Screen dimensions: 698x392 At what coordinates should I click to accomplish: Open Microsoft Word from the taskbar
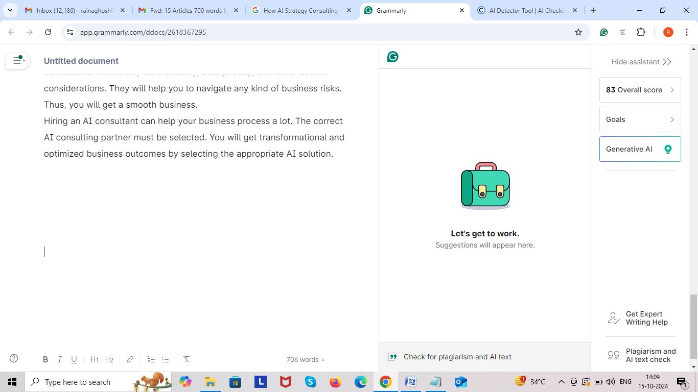click(410, 382)
